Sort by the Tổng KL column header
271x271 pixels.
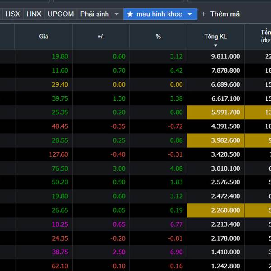coord(215,37)
